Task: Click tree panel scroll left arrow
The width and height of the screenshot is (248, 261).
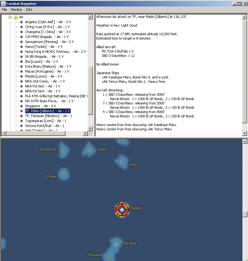Action: pyautogui.click(x=4, y=133)
